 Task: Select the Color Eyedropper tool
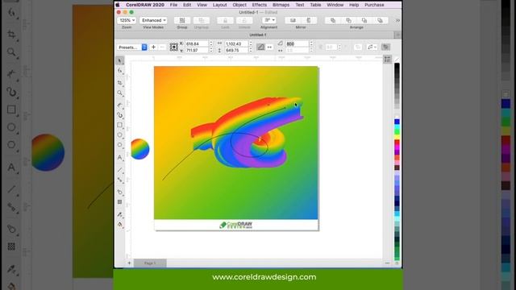pos(120,215)
